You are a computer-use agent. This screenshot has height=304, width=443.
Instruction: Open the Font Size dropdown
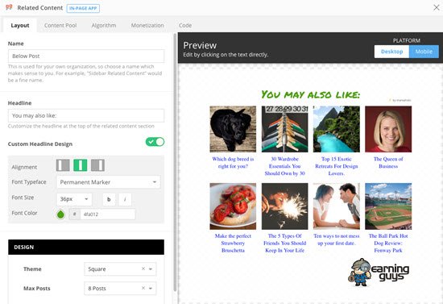(x=74, y=199)
